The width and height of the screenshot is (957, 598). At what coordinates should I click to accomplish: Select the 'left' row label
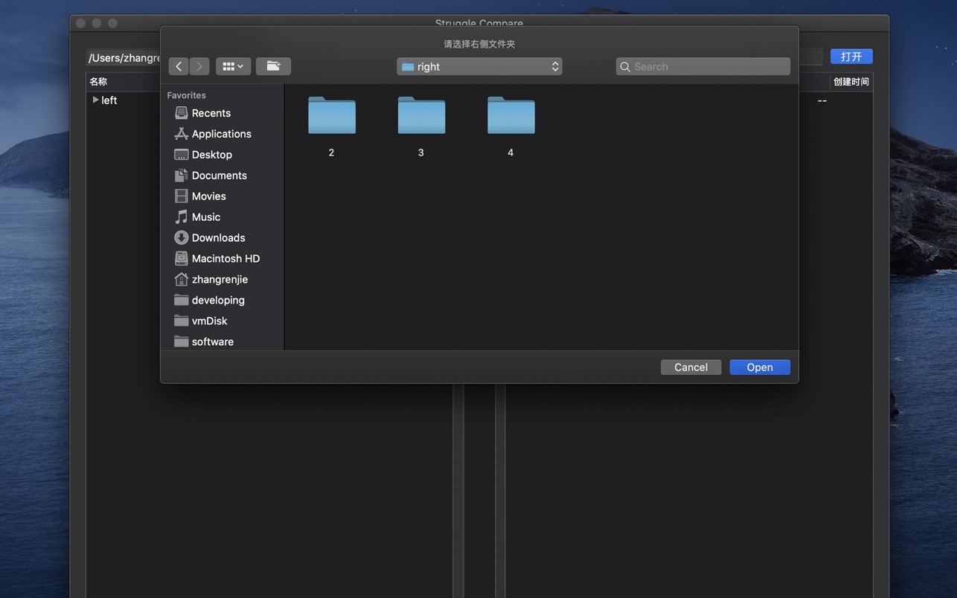point(109,100)
